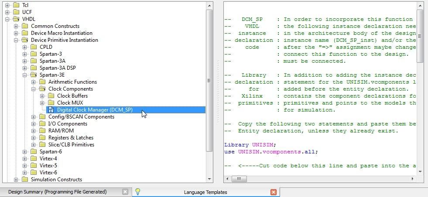
Task: Select Digital Clock Manager (DCM_SP) template
Action: click(95, 110)
